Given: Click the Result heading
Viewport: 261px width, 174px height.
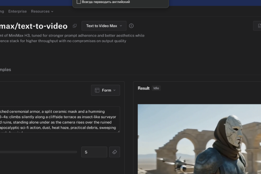Looking at the screenshot, I should click(x=144, y=88).
